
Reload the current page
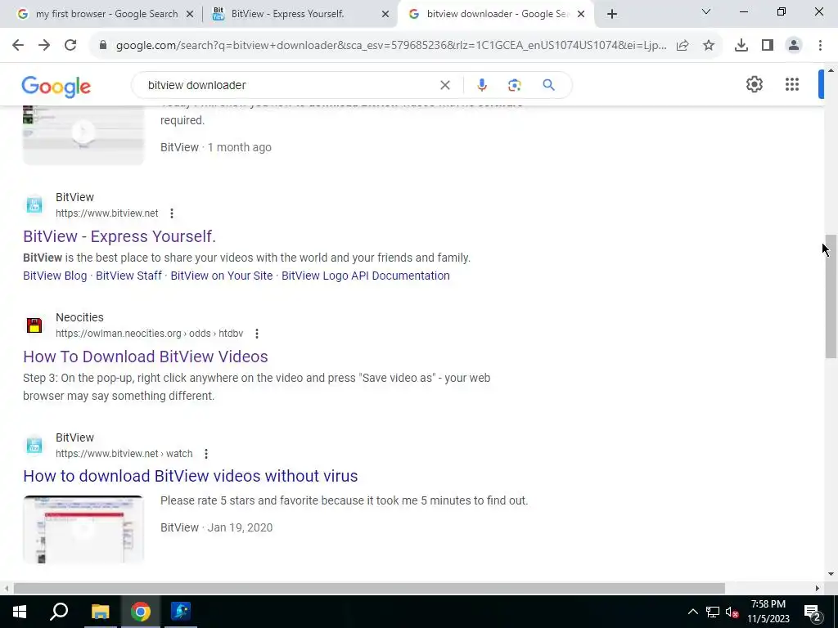[70, 46]
